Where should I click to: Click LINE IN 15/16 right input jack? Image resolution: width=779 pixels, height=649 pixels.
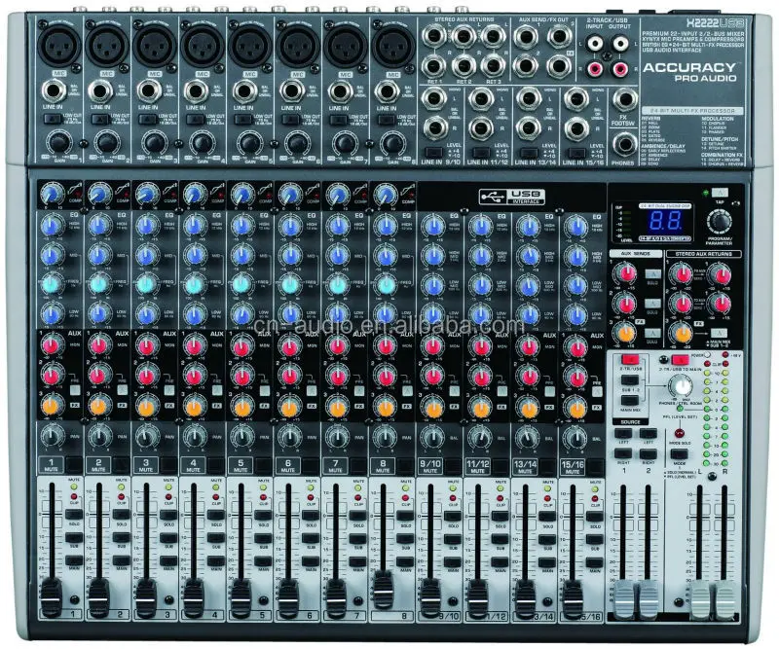coord(576,128)
